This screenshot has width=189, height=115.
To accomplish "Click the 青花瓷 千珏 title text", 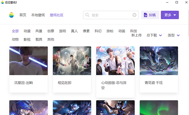I will click(154, 83).
